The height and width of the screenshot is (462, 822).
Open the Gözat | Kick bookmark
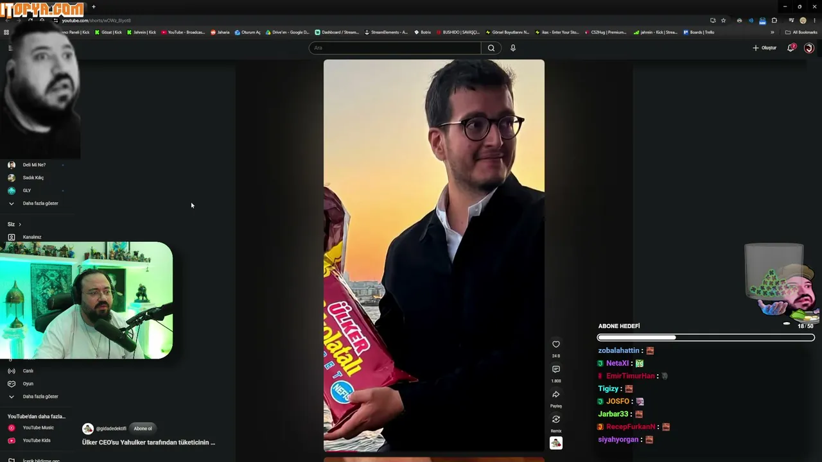109,32
